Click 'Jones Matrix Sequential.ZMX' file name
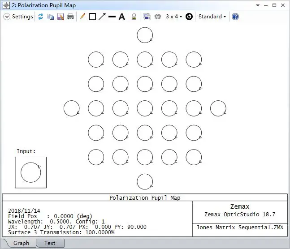The width and height of the screenshot is (290, 249). coord(240,227)
